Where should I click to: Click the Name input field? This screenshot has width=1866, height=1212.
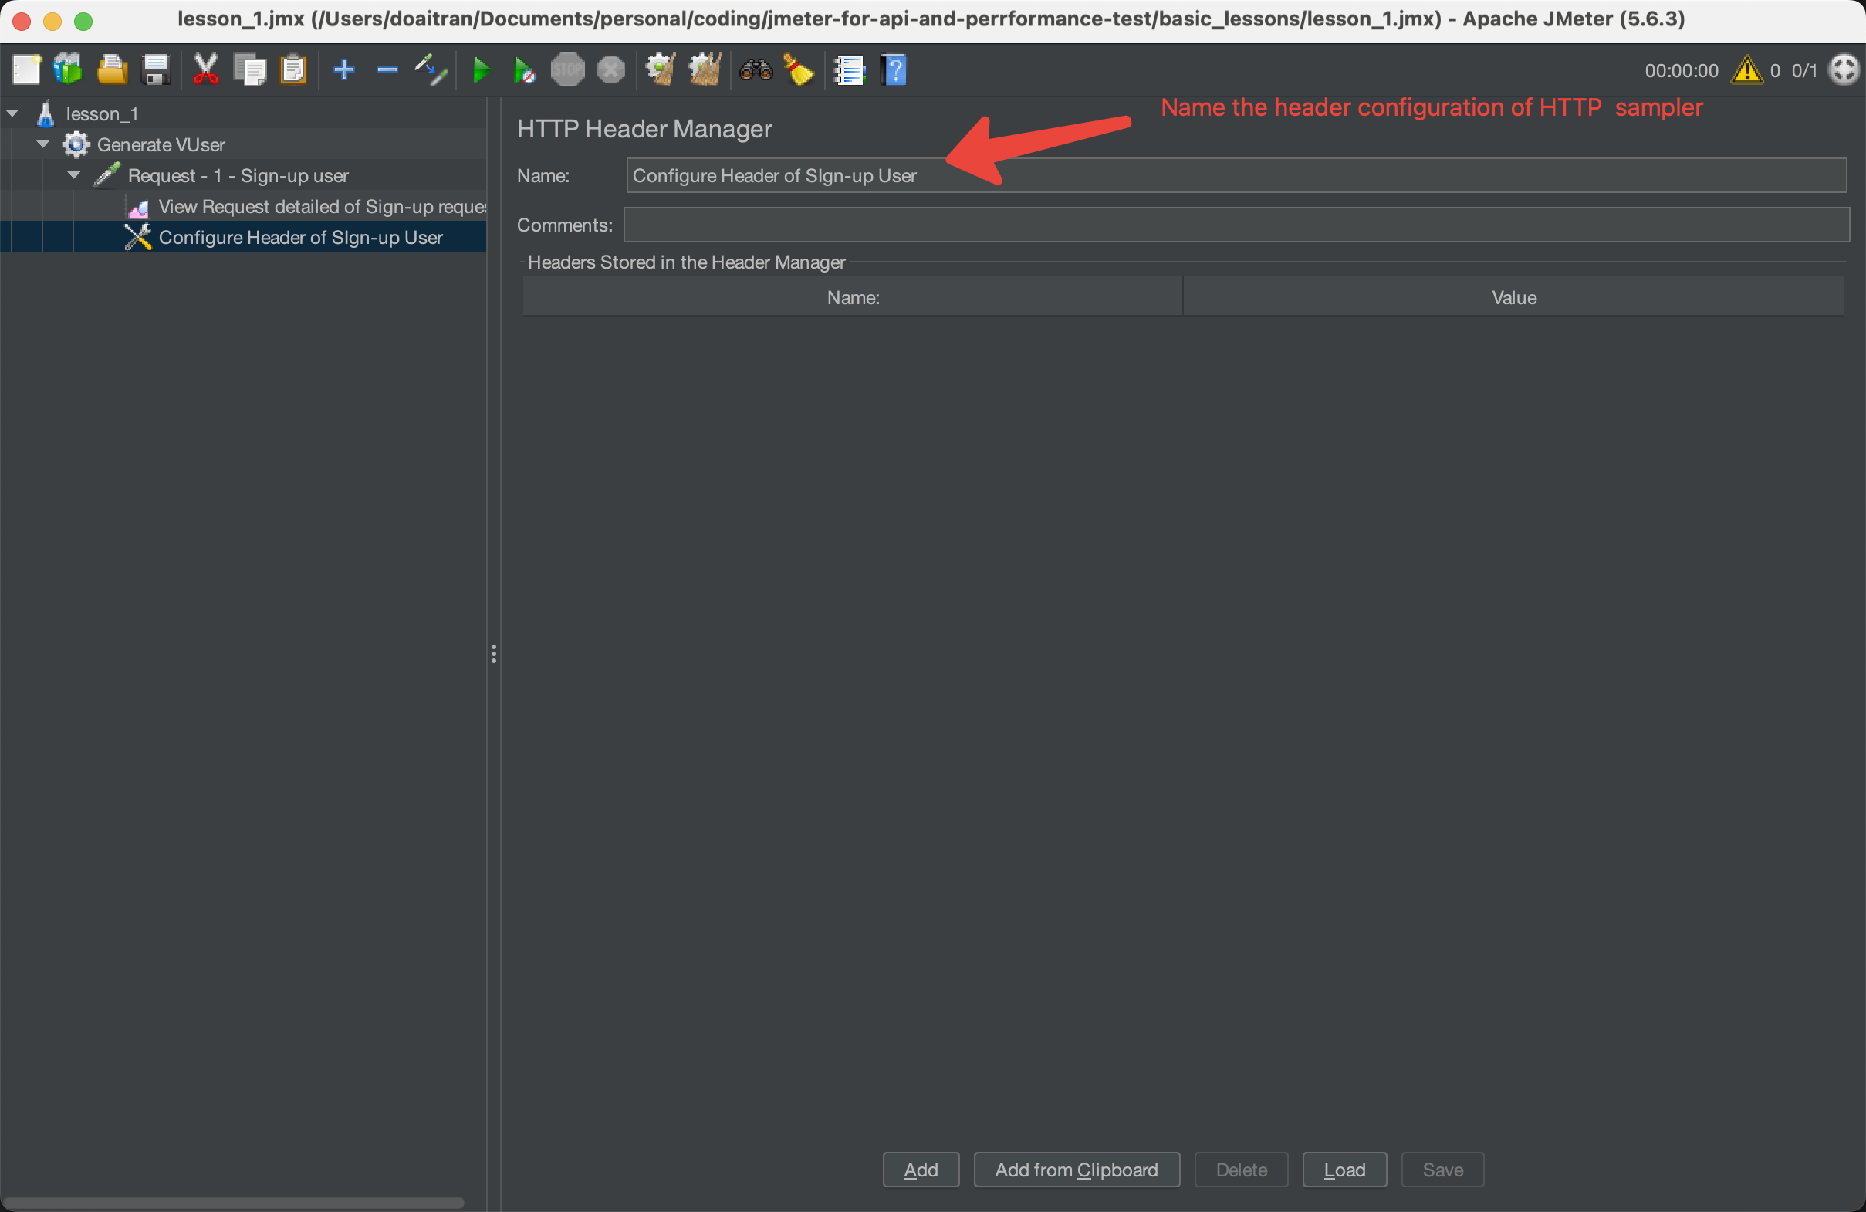1236,175
